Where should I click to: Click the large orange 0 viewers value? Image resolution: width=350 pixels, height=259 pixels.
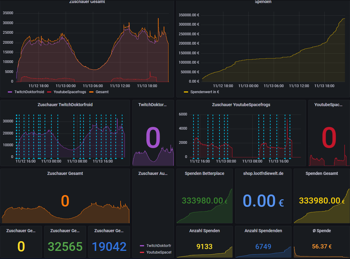pos(65,201)
